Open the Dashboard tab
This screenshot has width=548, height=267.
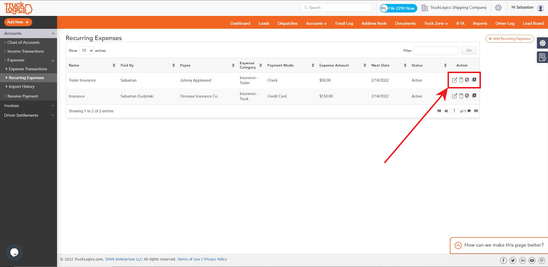(240, 24)
